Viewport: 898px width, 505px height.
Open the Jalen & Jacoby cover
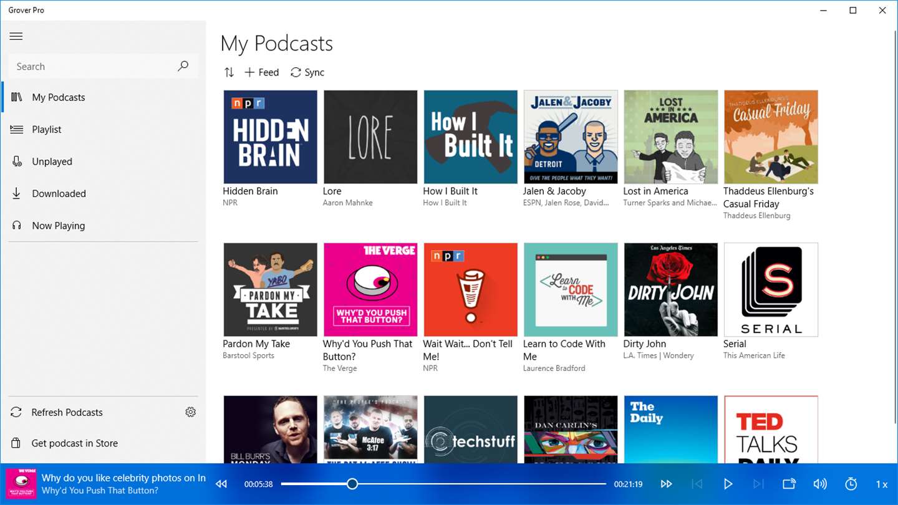click(x=571, y=137)
